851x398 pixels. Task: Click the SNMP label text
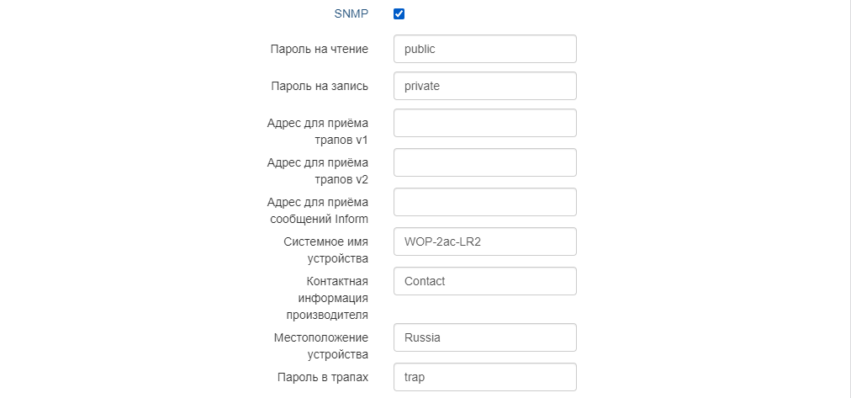[x=351, y=13]
